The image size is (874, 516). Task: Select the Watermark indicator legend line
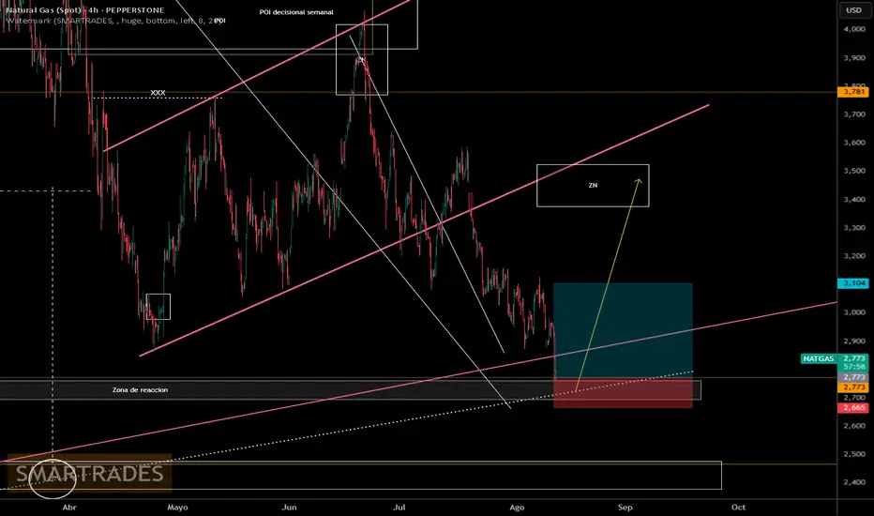pyautogui.click(x=115, y=21)
